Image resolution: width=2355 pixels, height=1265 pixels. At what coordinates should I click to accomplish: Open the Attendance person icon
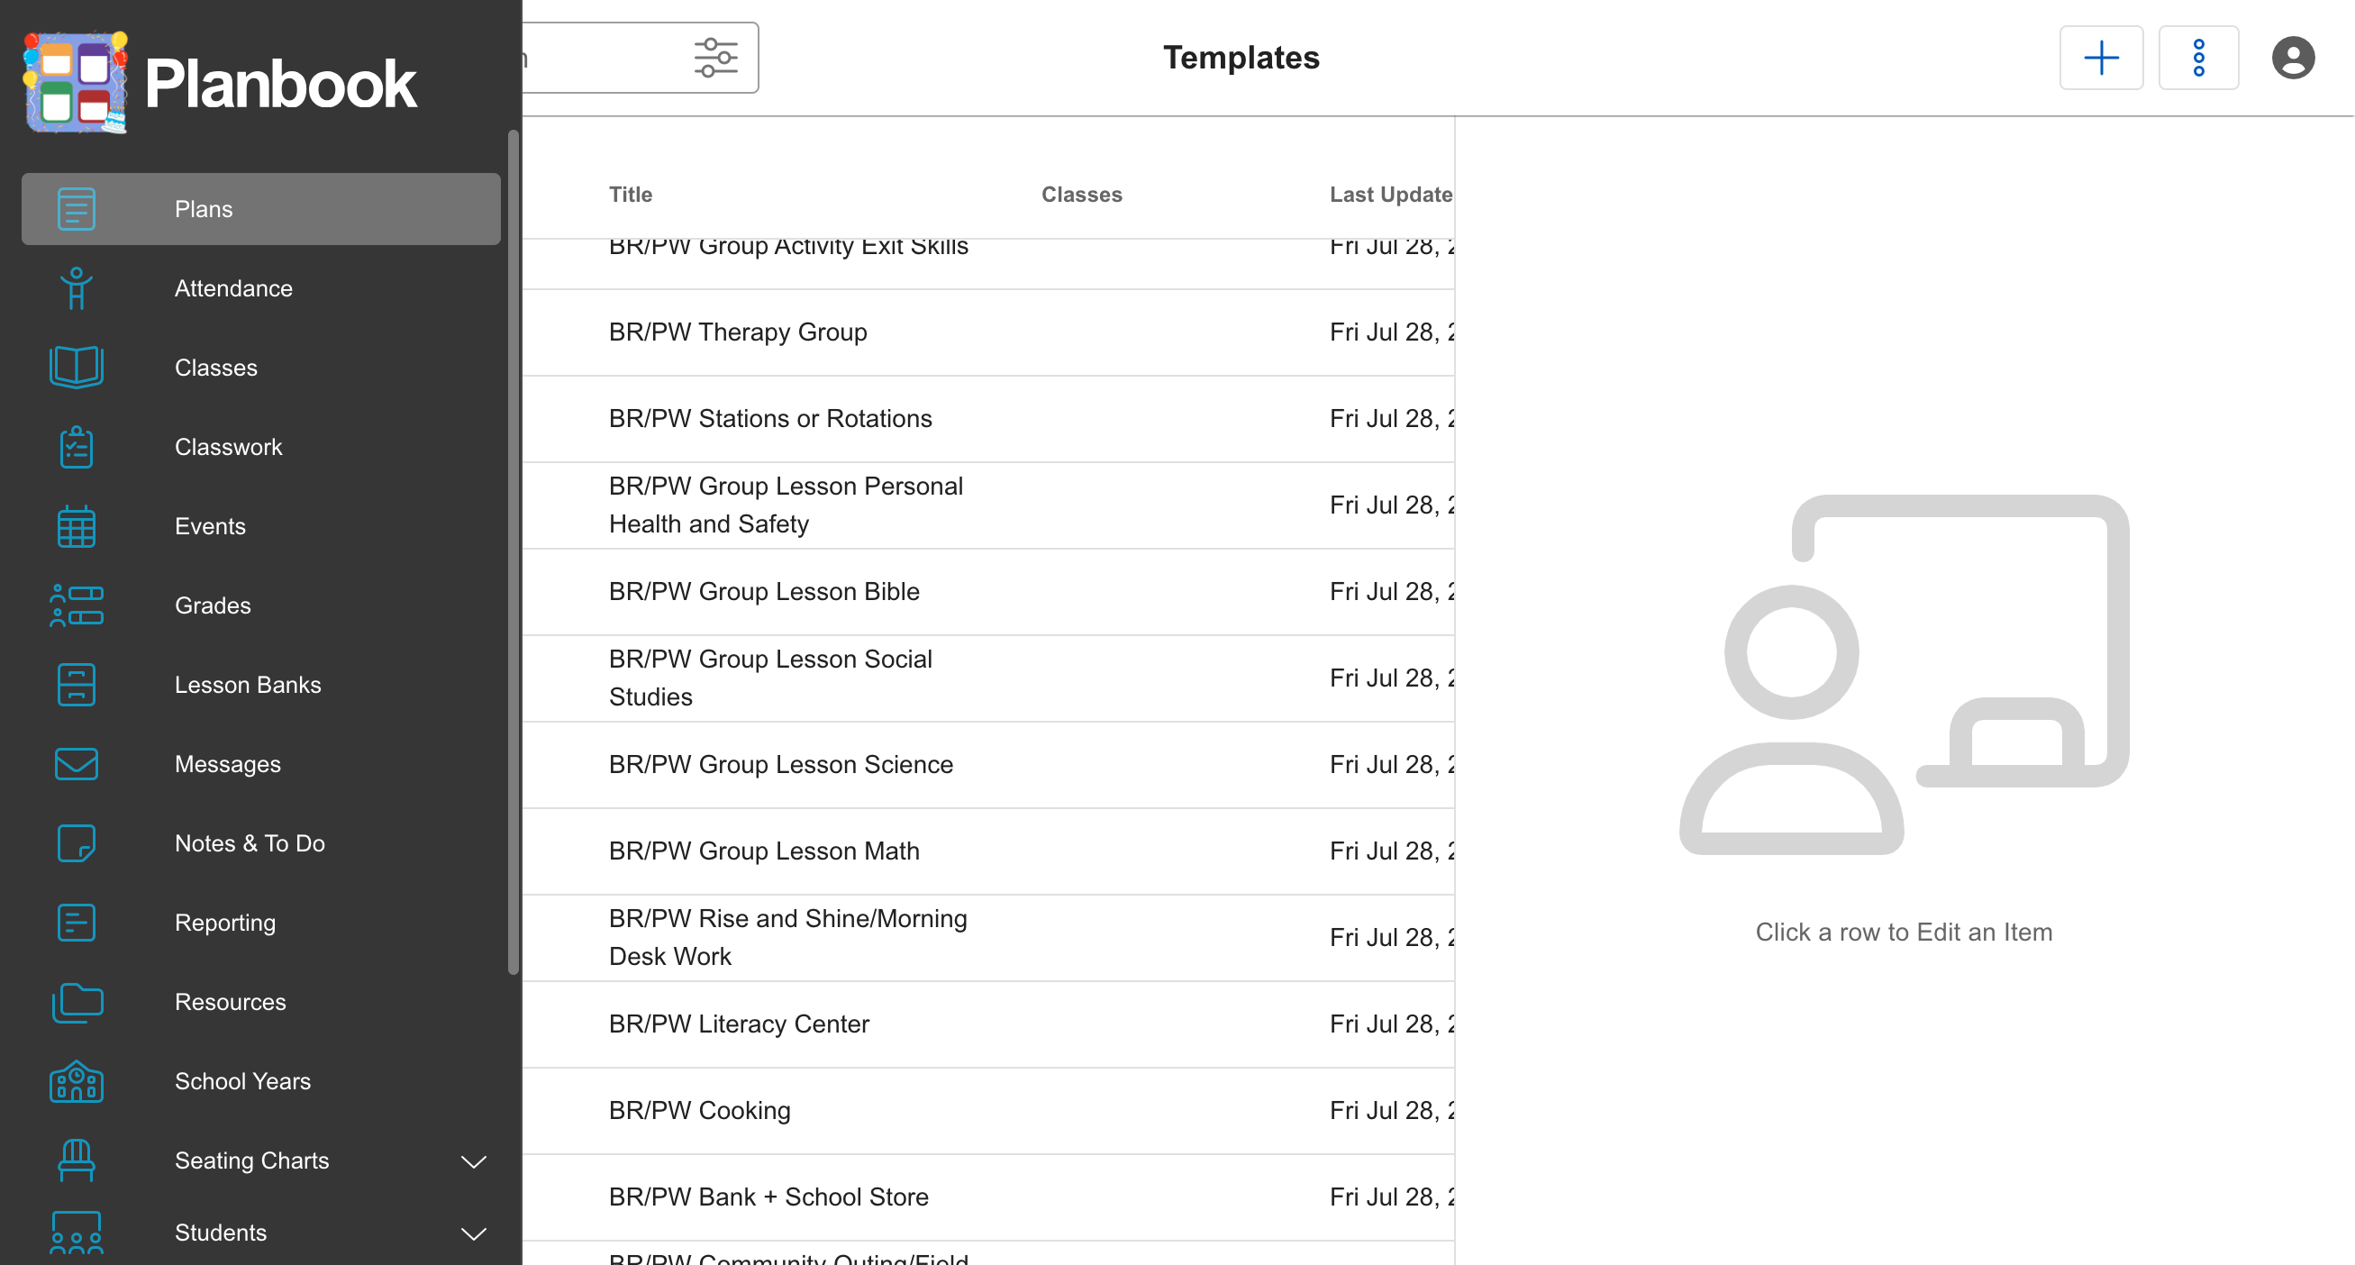76,288
